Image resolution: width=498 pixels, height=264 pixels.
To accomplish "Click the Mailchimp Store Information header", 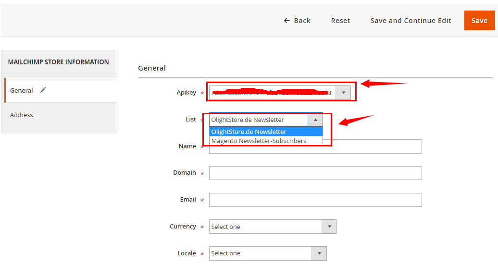I will pos(59,62).
